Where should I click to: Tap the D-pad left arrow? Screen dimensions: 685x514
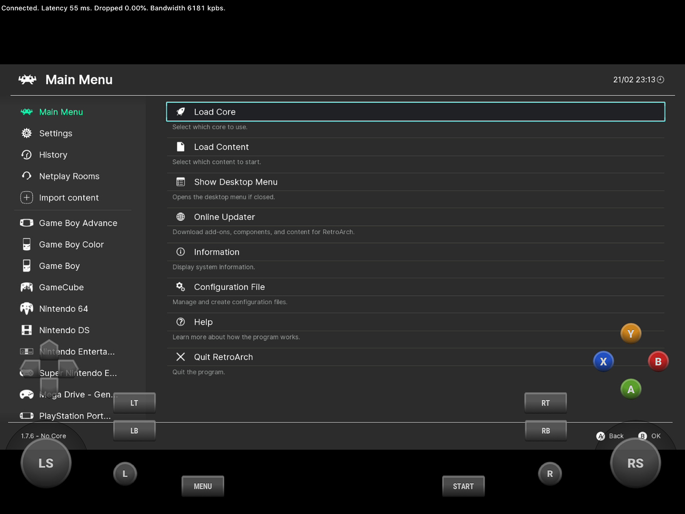(30, 368)
